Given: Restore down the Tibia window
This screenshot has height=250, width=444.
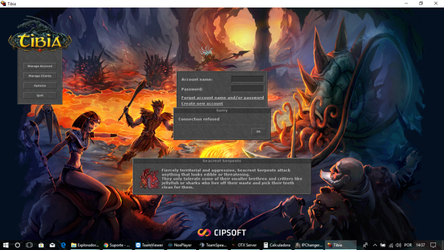Looking at the screenshot, I should 421,3.
